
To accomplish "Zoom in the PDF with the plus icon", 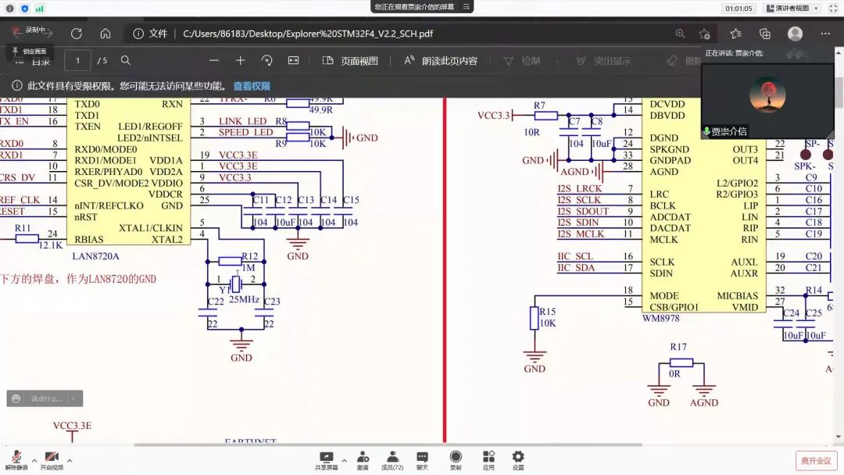I will click(x=241, y=60).
